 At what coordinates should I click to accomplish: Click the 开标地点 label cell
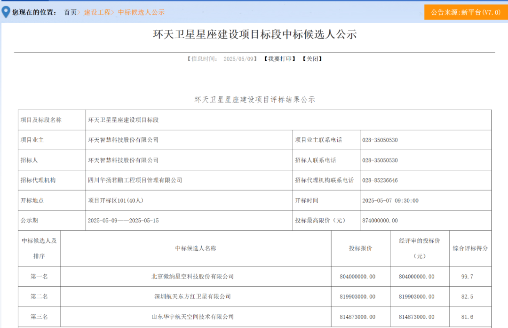click(52, 200)
